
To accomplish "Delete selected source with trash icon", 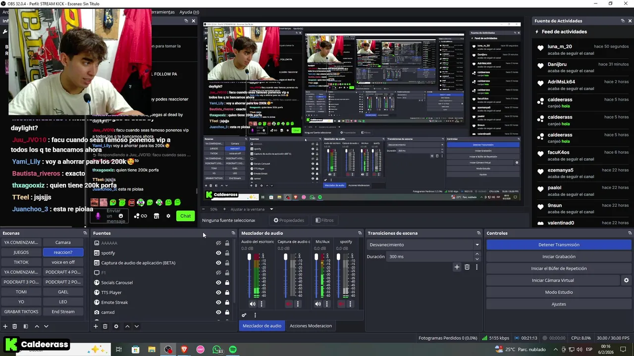I will pos(105,326).
